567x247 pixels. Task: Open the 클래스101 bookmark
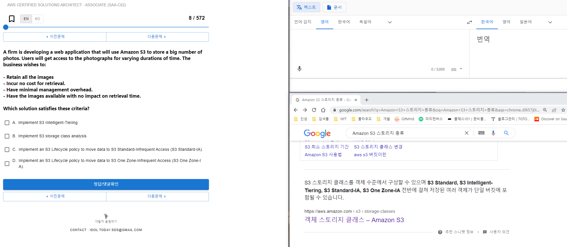(x=467, y=119)
